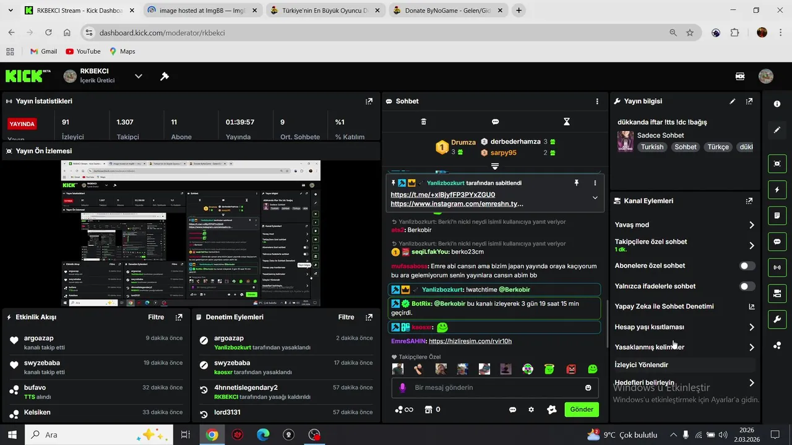
Task: Click the emote star icon beside Gönder
Action: [x=552, y=409]
